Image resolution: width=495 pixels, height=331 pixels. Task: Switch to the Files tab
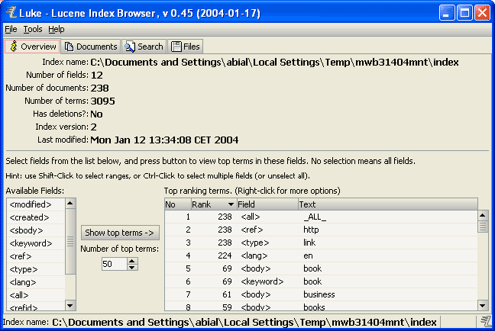point(186,47)
